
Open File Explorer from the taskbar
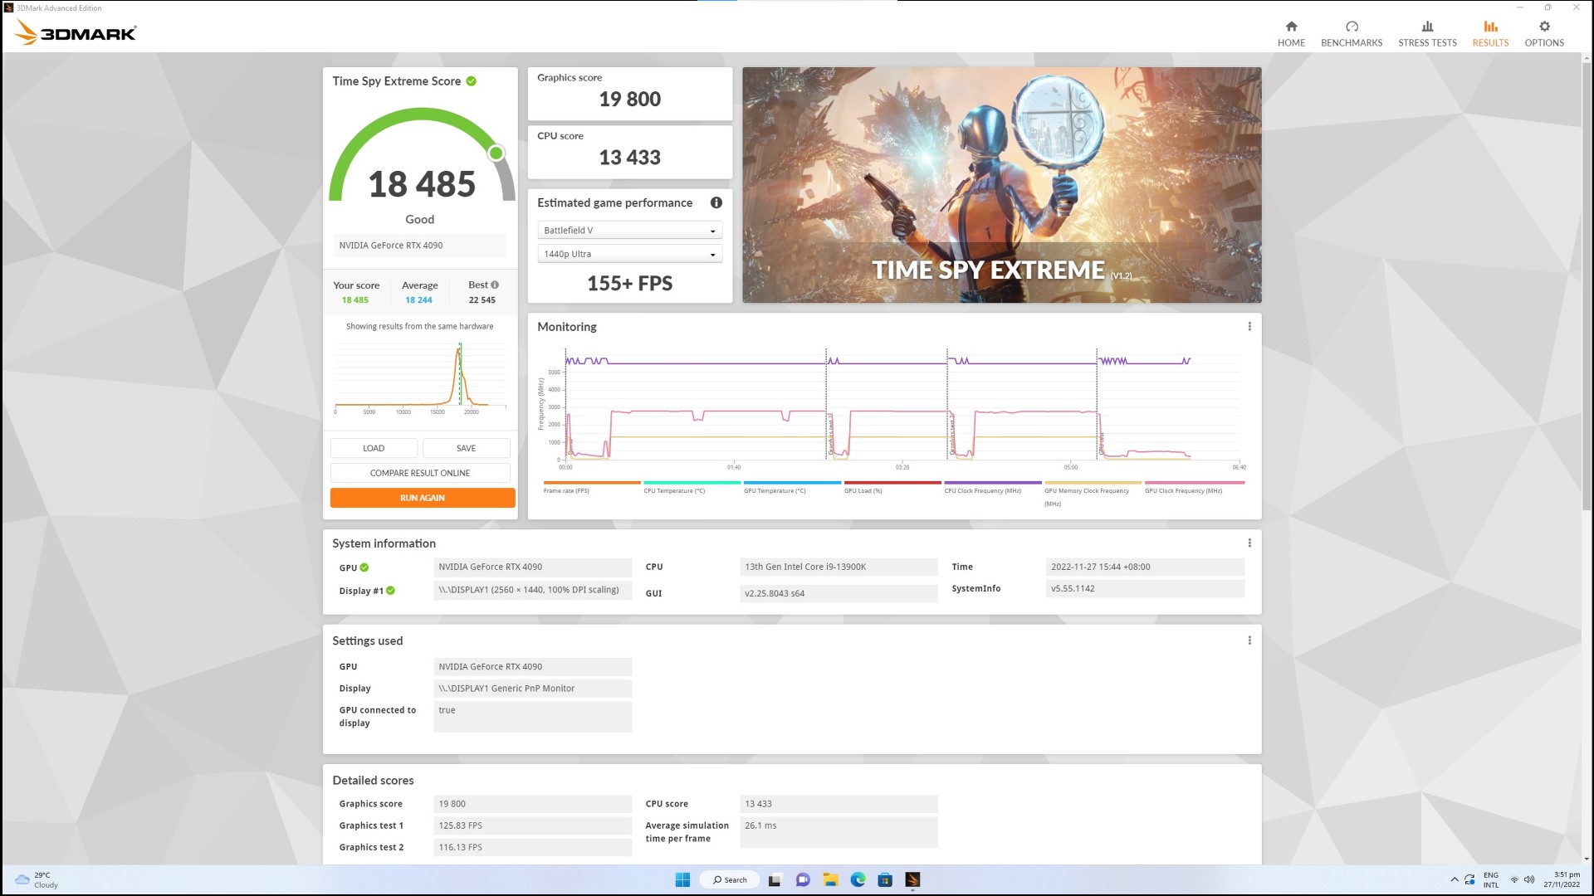(830, 880)
